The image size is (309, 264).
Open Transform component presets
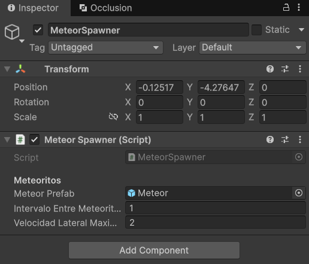pos(285,69)
